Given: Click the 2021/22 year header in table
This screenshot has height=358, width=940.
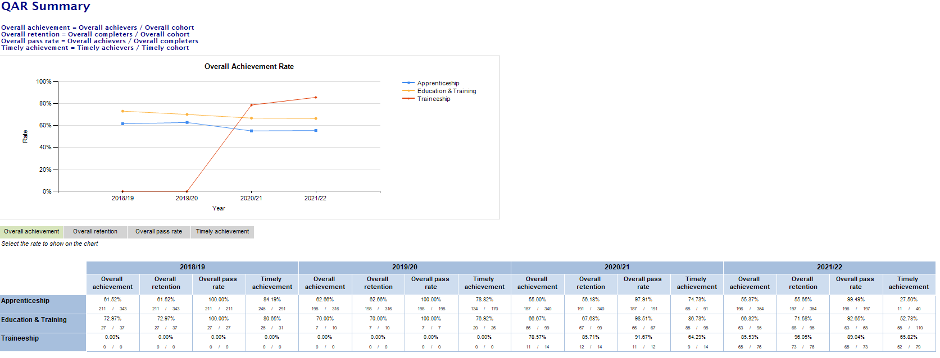Looking at the screenshot, I should tap(829, 267).
